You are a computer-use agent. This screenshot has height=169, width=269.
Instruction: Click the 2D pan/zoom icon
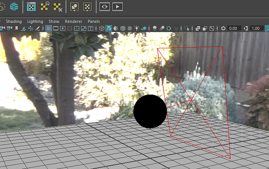31,28
